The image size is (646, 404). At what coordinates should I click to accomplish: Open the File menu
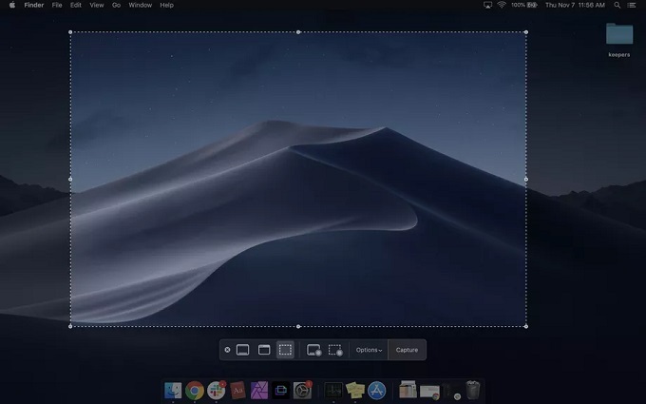(x=57, y=5)
